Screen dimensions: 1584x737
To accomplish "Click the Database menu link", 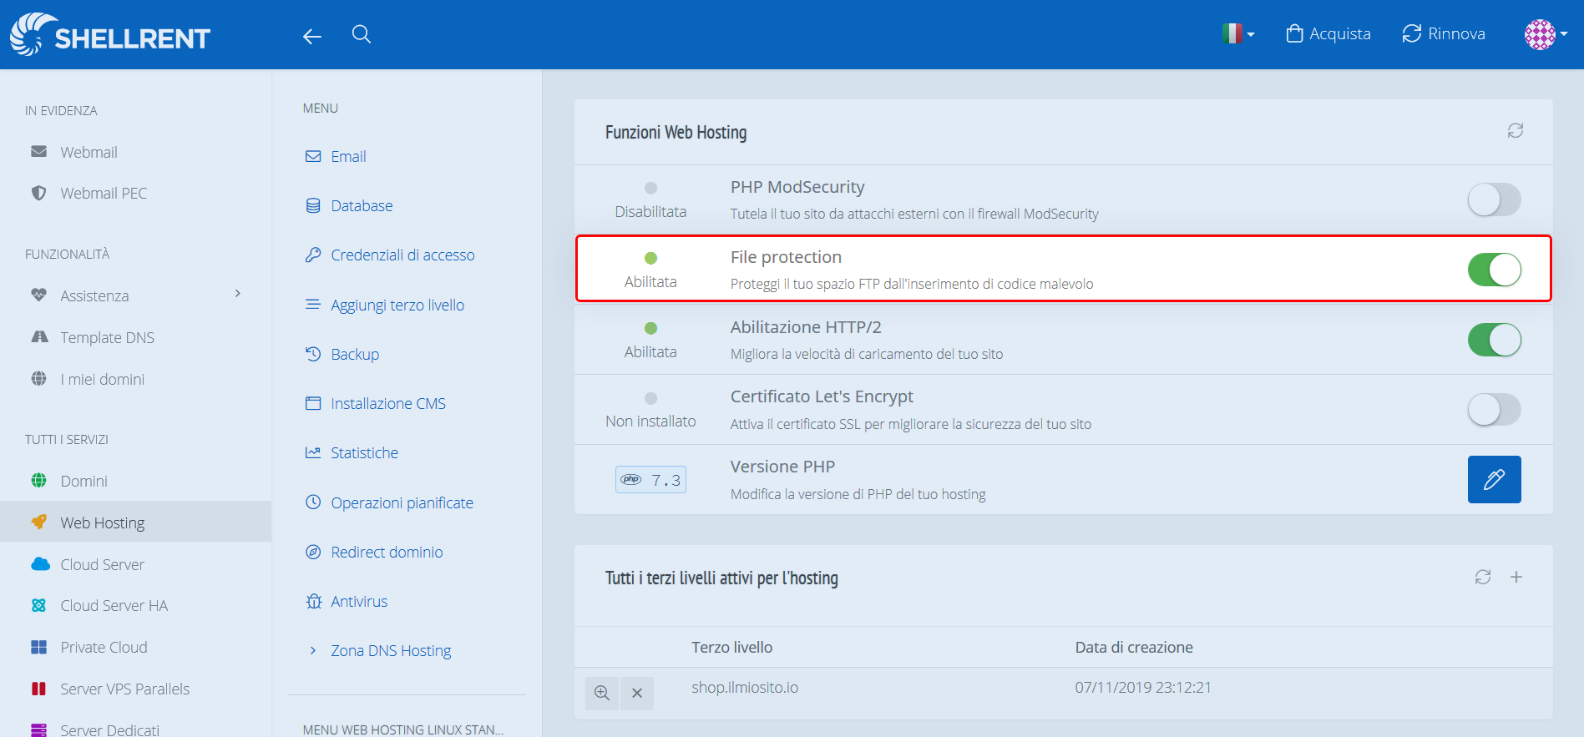I will tap(362, 205).
